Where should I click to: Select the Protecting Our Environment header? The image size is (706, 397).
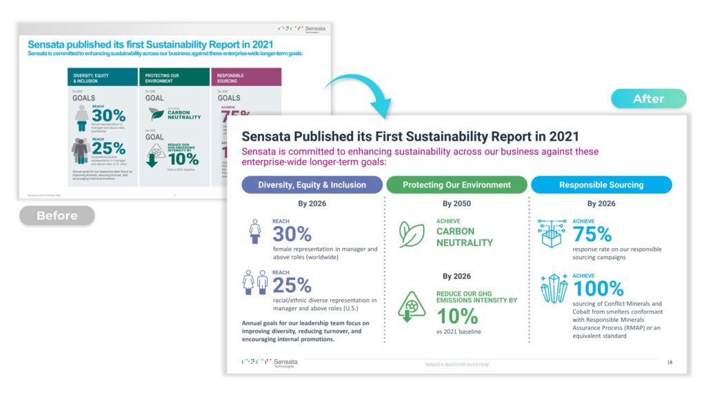456,185
